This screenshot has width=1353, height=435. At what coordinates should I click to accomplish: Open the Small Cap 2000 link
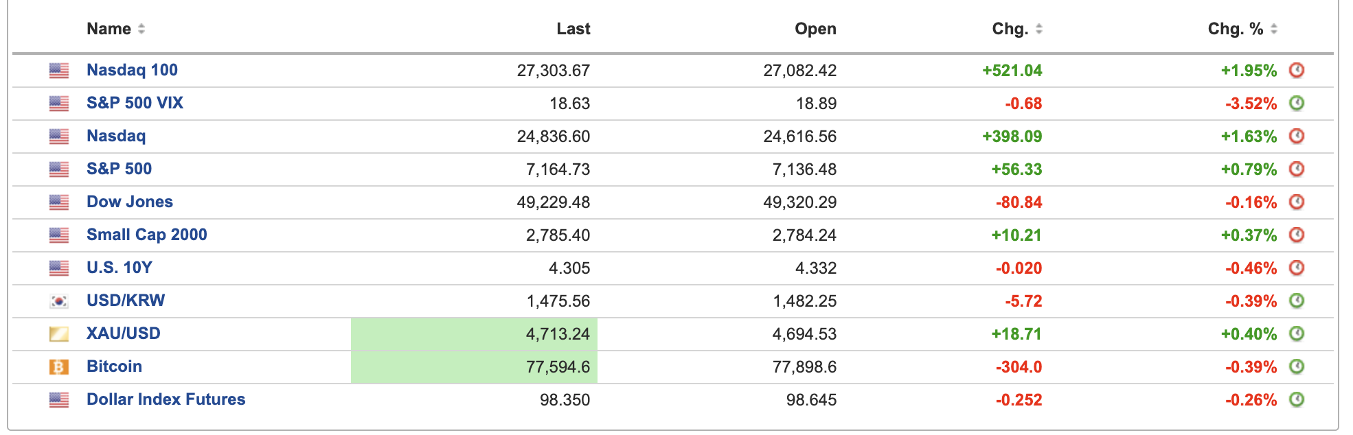tap(146, 235)
